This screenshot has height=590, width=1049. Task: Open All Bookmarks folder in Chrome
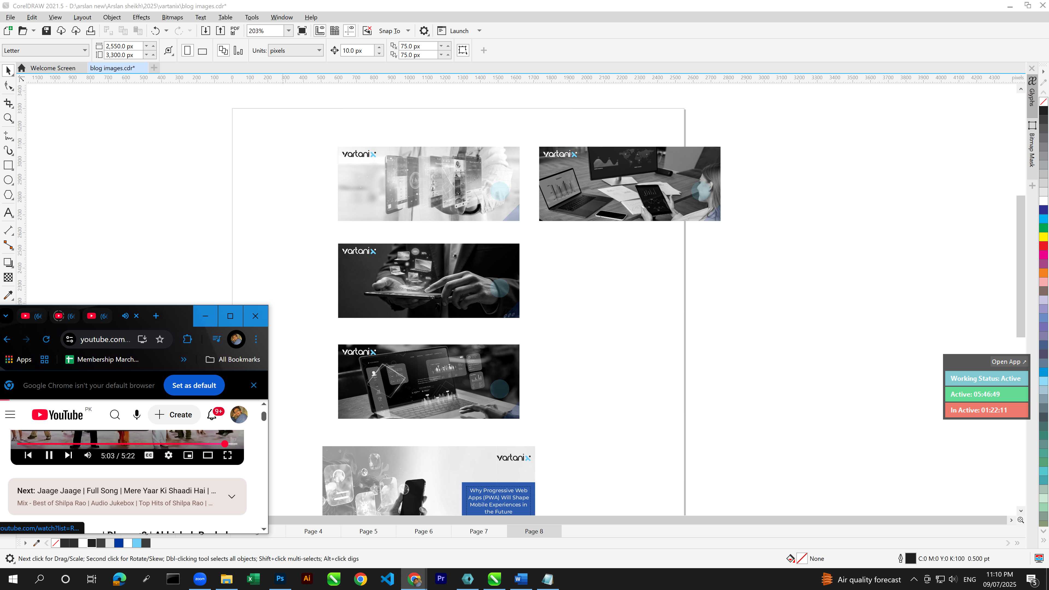(233, 359)
